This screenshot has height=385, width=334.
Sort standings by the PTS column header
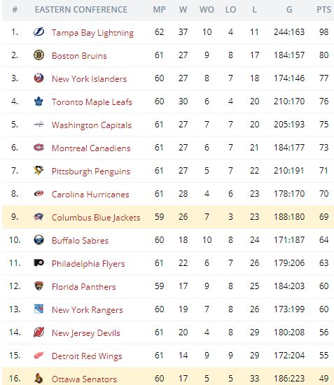pyautogui.click(x=323, y=10)
